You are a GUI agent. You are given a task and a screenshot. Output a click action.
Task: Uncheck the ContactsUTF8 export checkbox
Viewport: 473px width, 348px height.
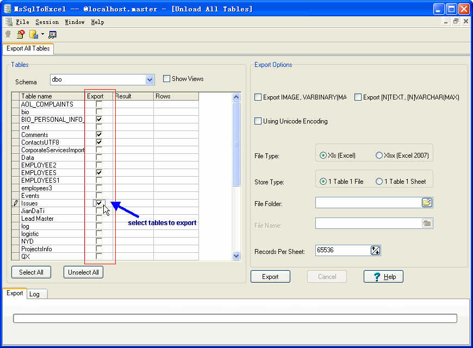tap(99, 142)
